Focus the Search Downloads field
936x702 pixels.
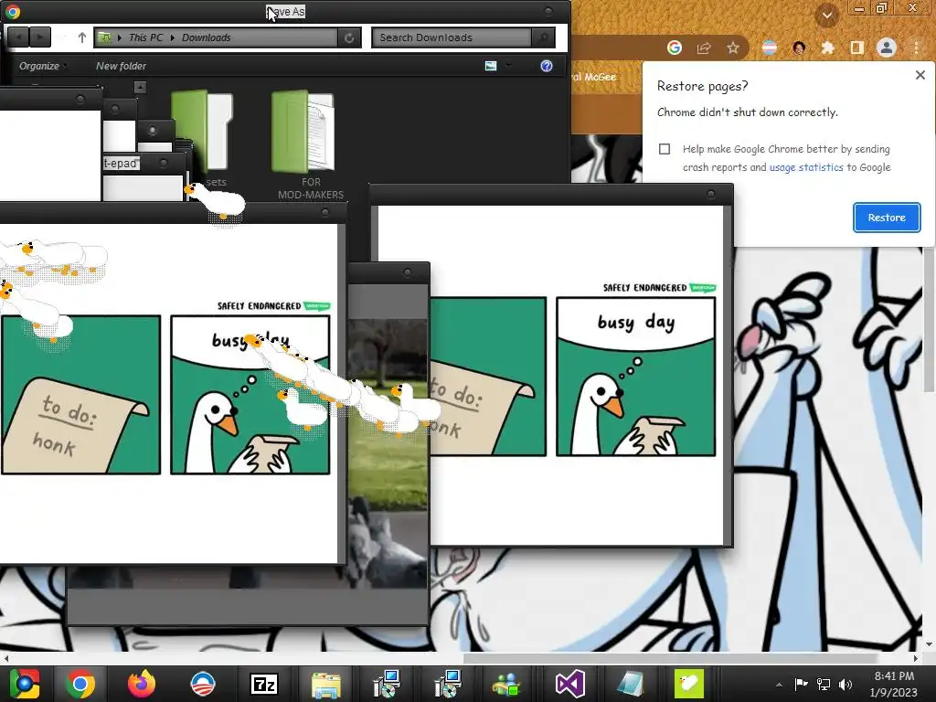[452, 37]
